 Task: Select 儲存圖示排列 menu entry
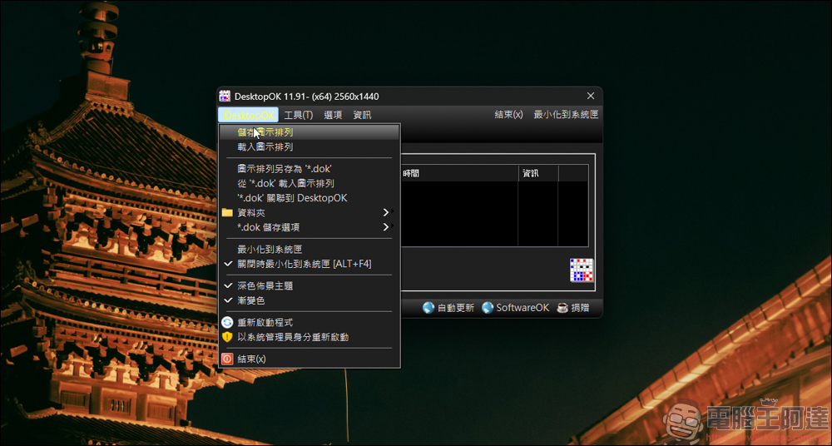coord(310,132)
